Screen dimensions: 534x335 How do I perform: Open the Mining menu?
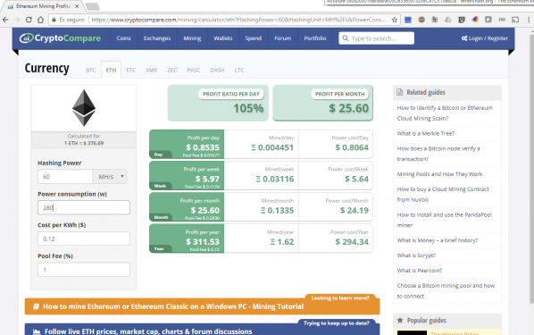192,38
